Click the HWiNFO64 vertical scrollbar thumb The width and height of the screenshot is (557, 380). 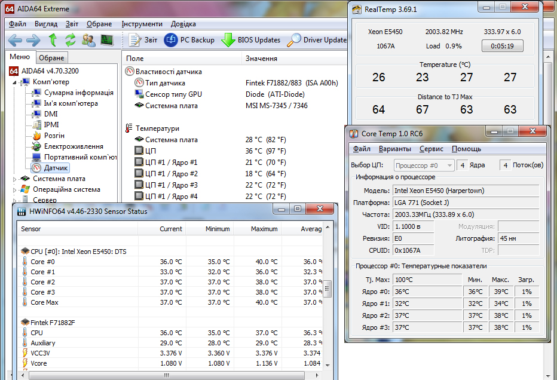point(328,289)
